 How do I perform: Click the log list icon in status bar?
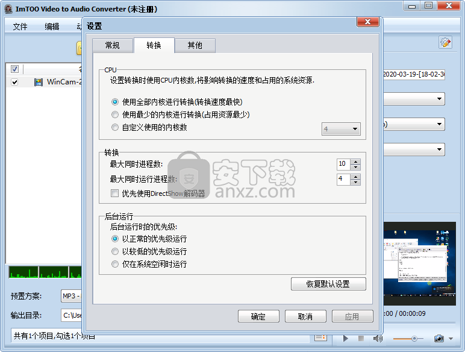[x=320, y=338]
